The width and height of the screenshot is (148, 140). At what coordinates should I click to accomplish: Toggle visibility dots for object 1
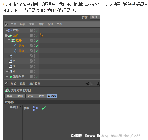click(34, 56)
